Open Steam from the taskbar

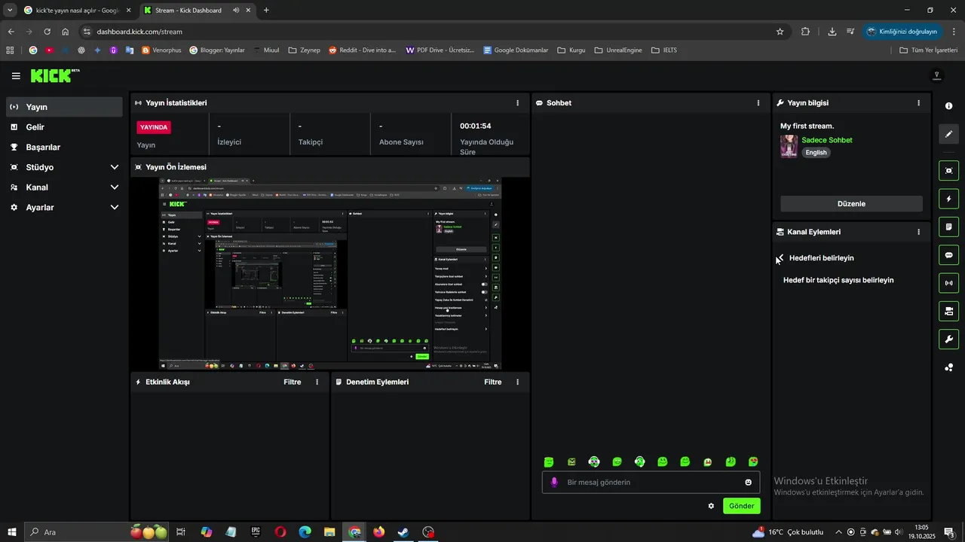[403, 532]
